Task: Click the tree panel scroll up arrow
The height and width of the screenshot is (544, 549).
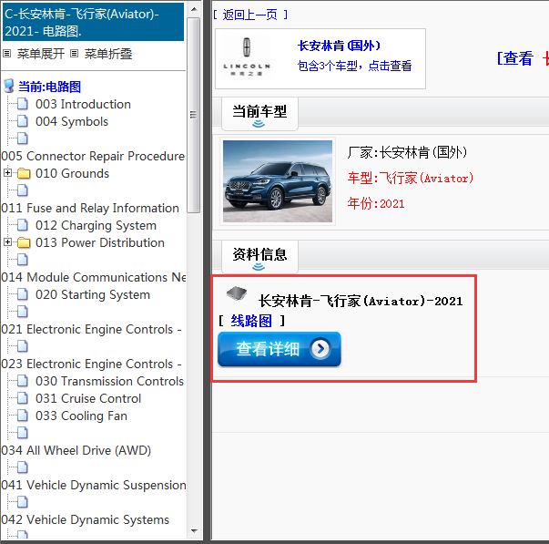Action: (x=194, y=9)
